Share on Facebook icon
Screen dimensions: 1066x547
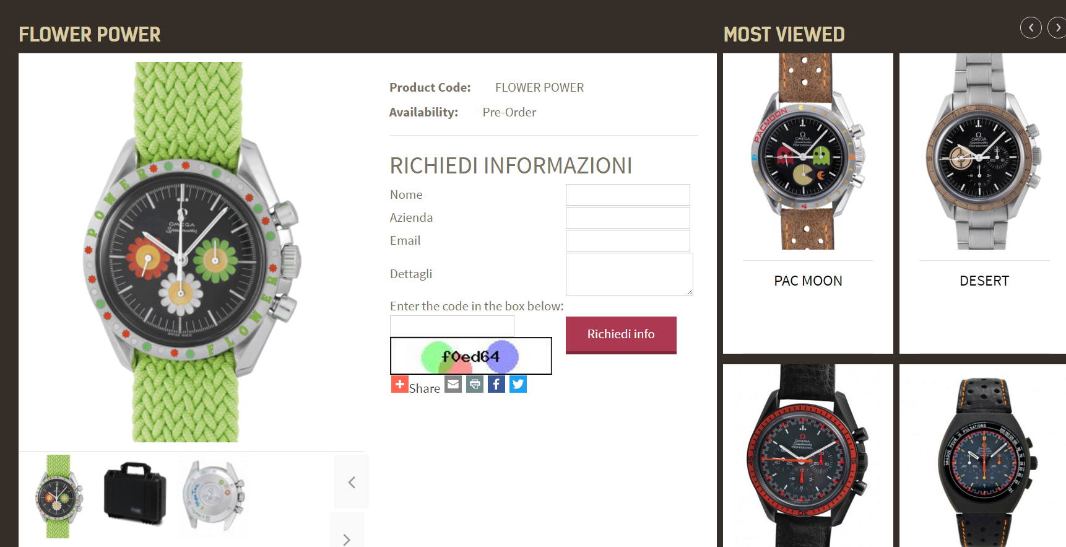496,385
